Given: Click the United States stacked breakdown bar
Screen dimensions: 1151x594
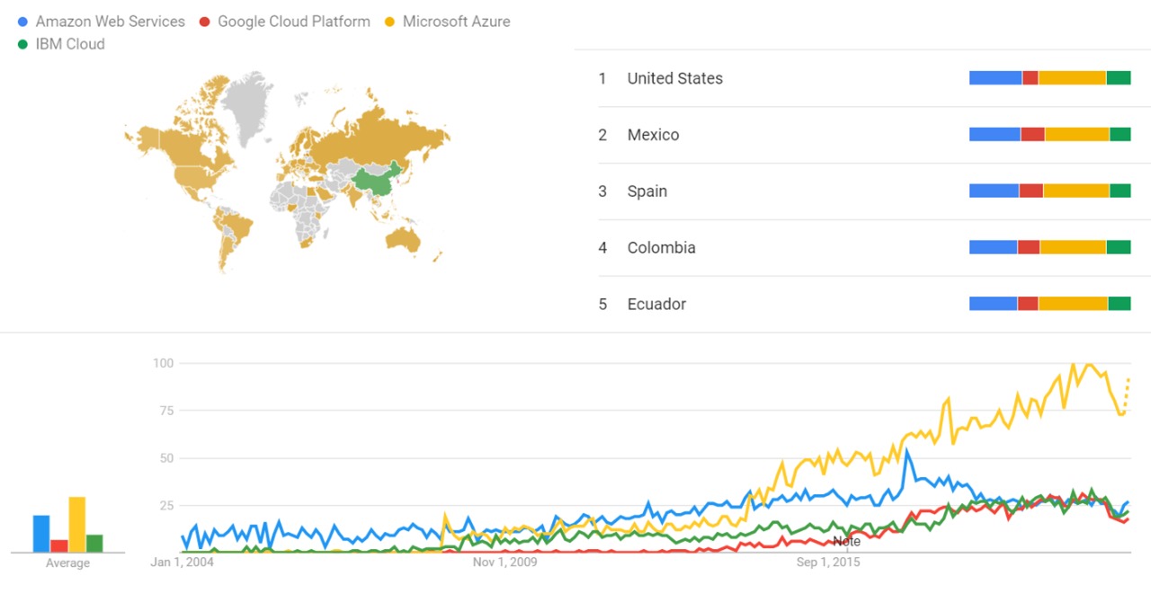Looking at the screenshot, I should [1049, 78].
